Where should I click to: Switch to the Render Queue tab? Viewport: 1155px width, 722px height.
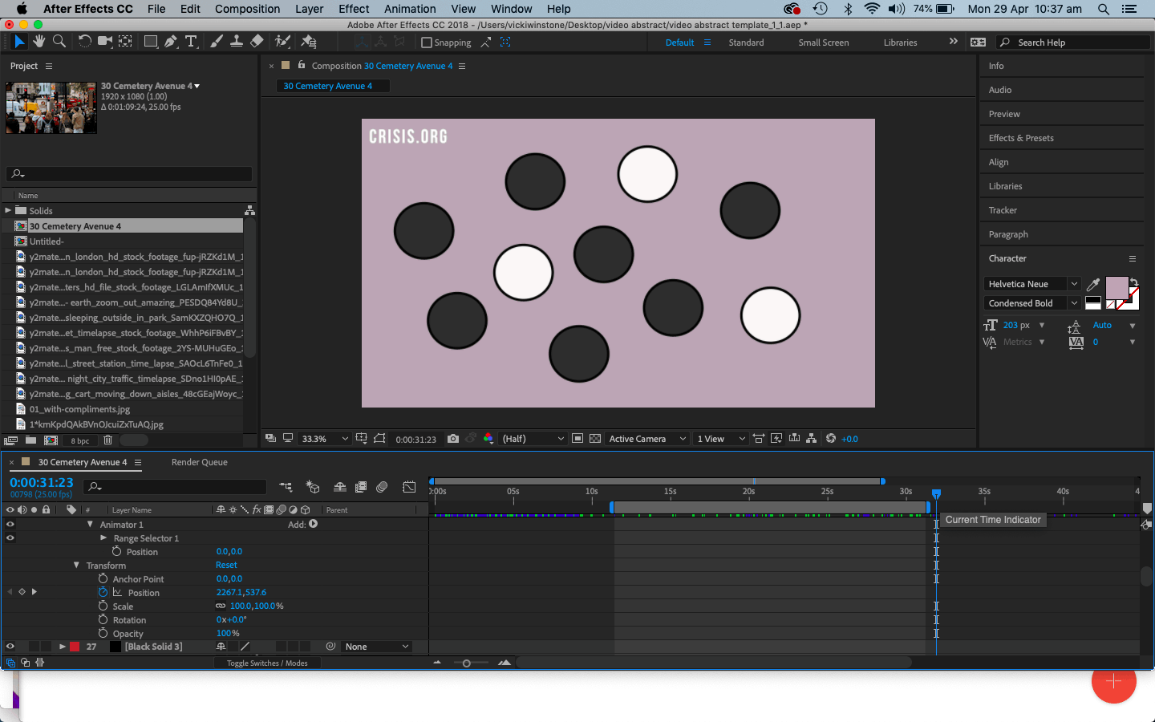[x=199, y=462]
